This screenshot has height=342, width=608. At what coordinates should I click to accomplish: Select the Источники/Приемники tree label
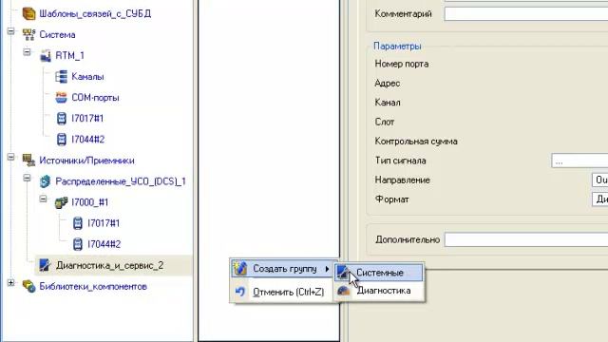[86, 161]
